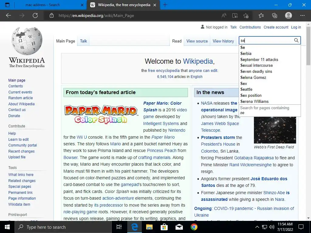Choose Seattle from suggestions
Image resolution: width=311 pixels, height=233 pixels.
pyautogui.click(x=270, y=89)
